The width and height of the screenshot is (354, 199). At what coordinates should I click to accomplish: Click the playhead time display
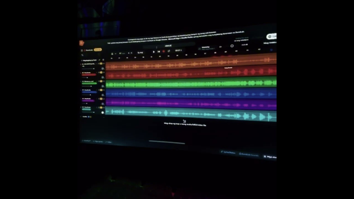coord(178,51)
